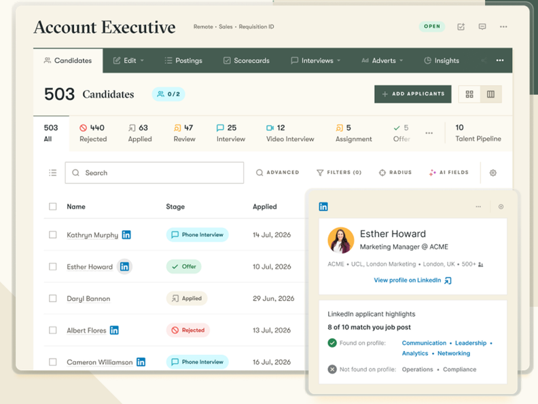
Task: Filter by 63 Applied stage
Action: click(140, 133)
